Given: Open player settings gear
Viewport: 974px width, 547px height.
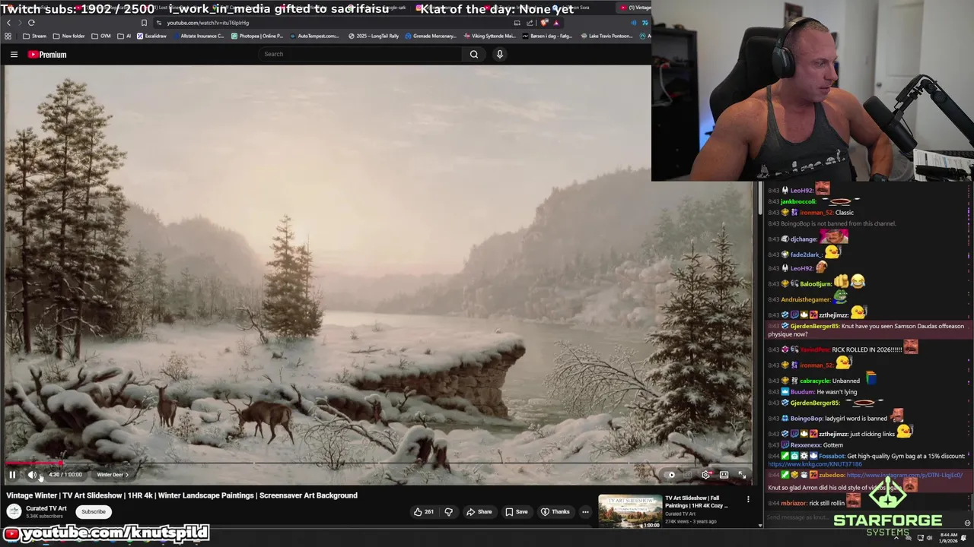Looking at the screenshot, I should pyautogui.click(x=706, y=475).
